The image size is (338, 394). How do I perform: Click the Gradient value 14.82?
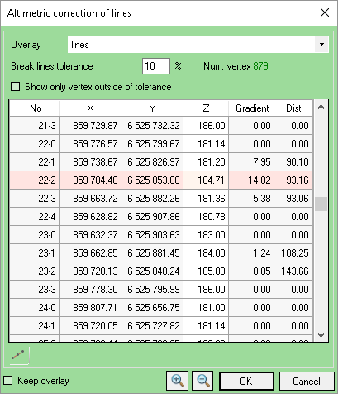tap(251, 180)
